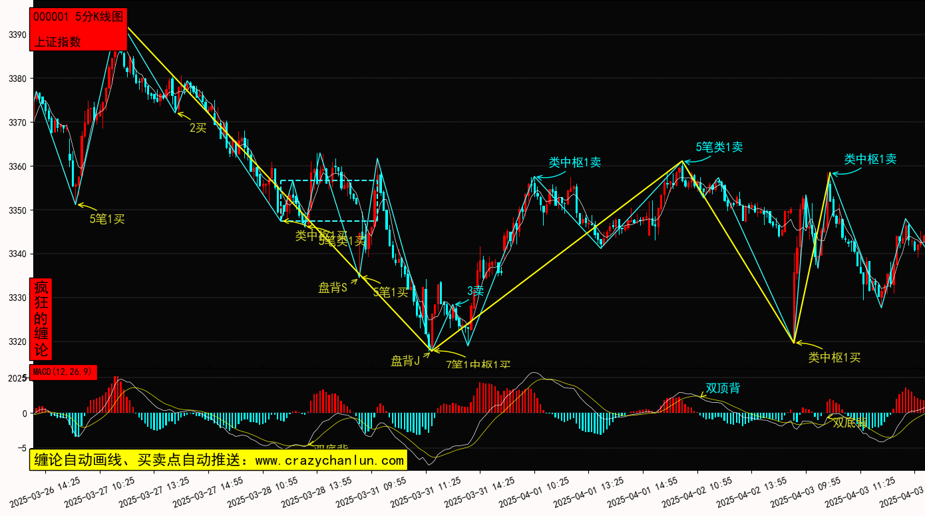
Task: Select the 7笔1中枢1买 buy signal label
Action: coord(478,364)
